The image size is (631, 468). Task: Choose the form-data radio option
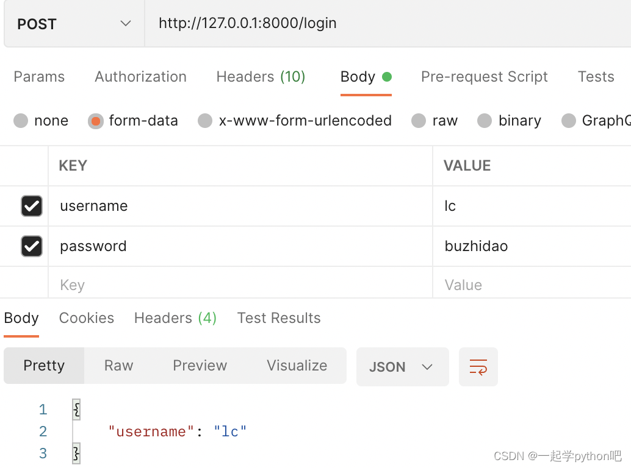click(96, 121)
